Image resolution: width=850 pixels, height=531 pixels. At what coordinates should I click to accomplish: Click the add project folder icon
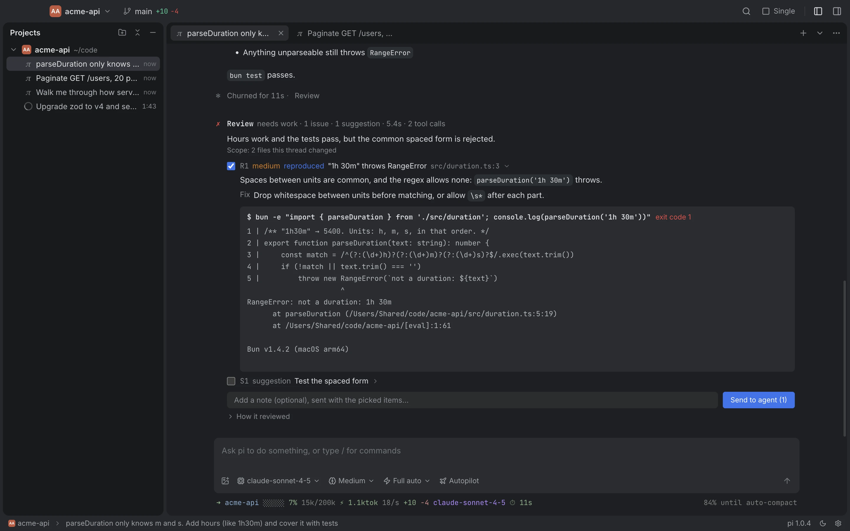click(122, 33)
